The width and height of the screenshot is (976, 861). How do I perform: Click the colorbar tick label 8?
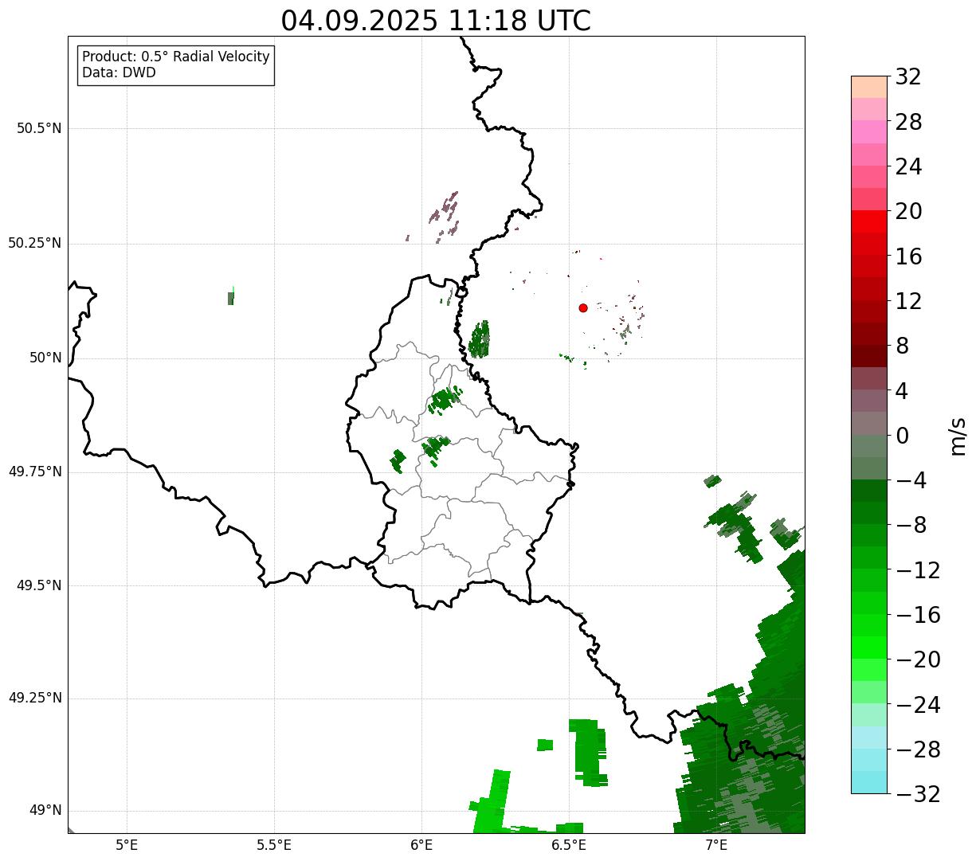pos(902,346)
